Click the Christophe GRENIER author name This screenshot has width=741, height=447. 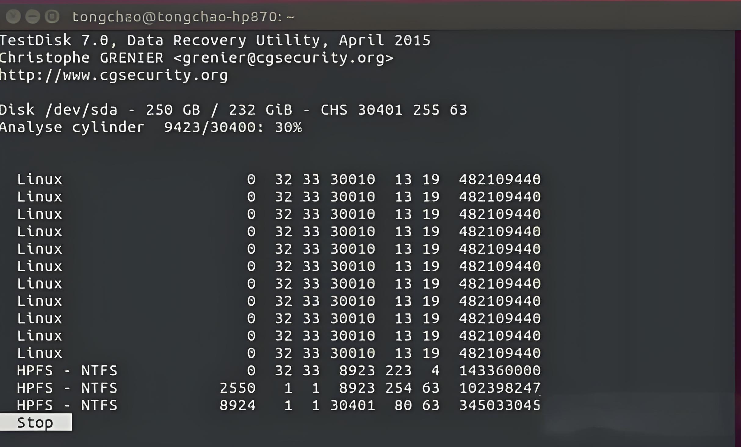pos(81,58)
